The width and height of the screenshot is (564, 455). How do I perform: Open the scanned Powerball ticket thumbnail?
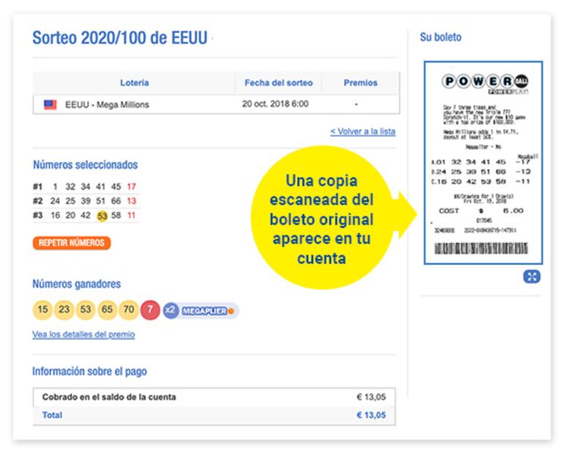pos(480,163)
